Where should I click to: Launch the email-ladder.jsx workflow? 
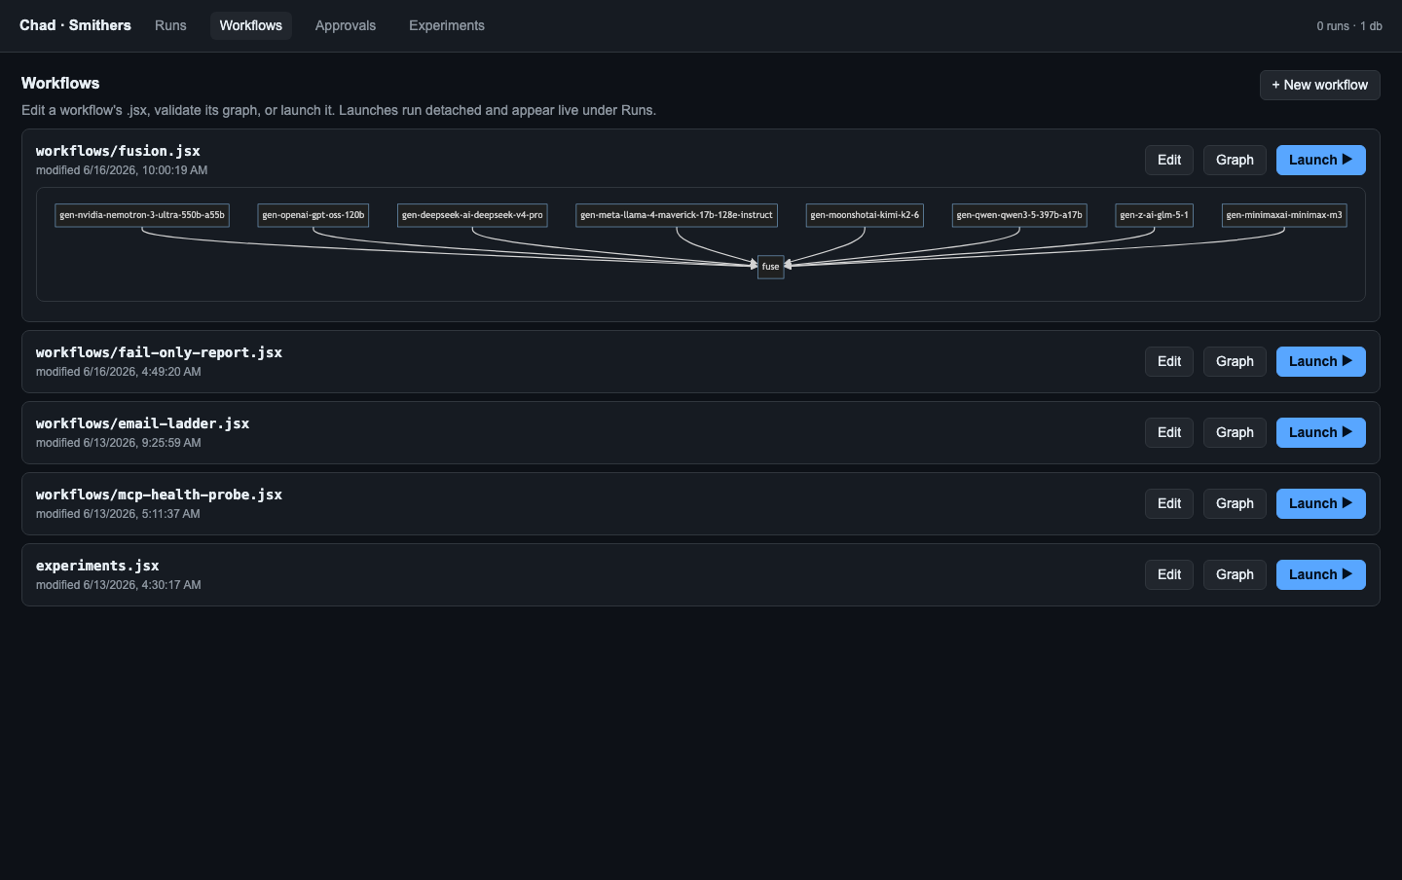1321,432
